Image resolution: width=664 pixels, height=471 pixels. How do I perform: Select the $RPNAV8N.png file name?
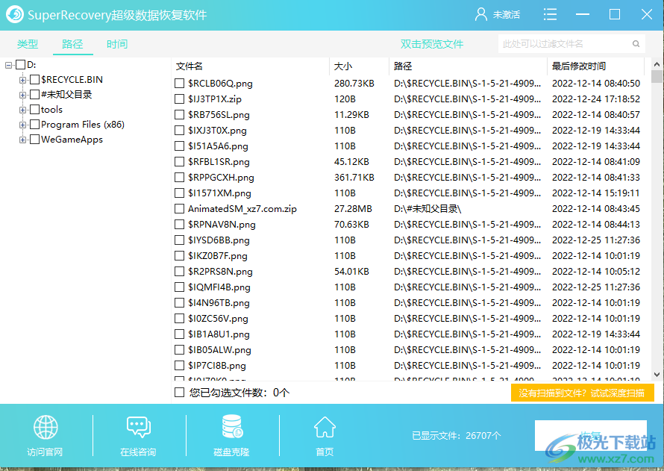[x=222, y=225]
